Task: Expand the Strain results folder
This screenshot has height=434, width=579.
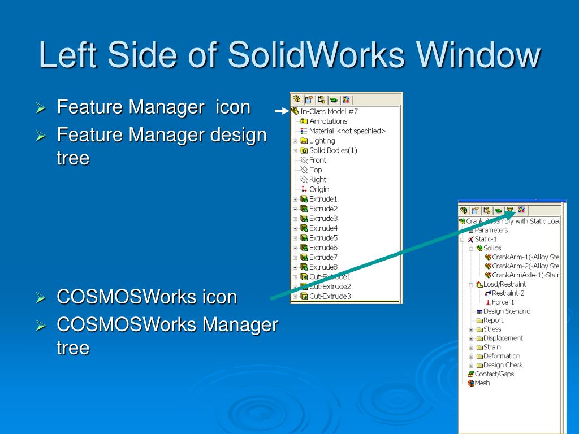Action: click(471, 348)
